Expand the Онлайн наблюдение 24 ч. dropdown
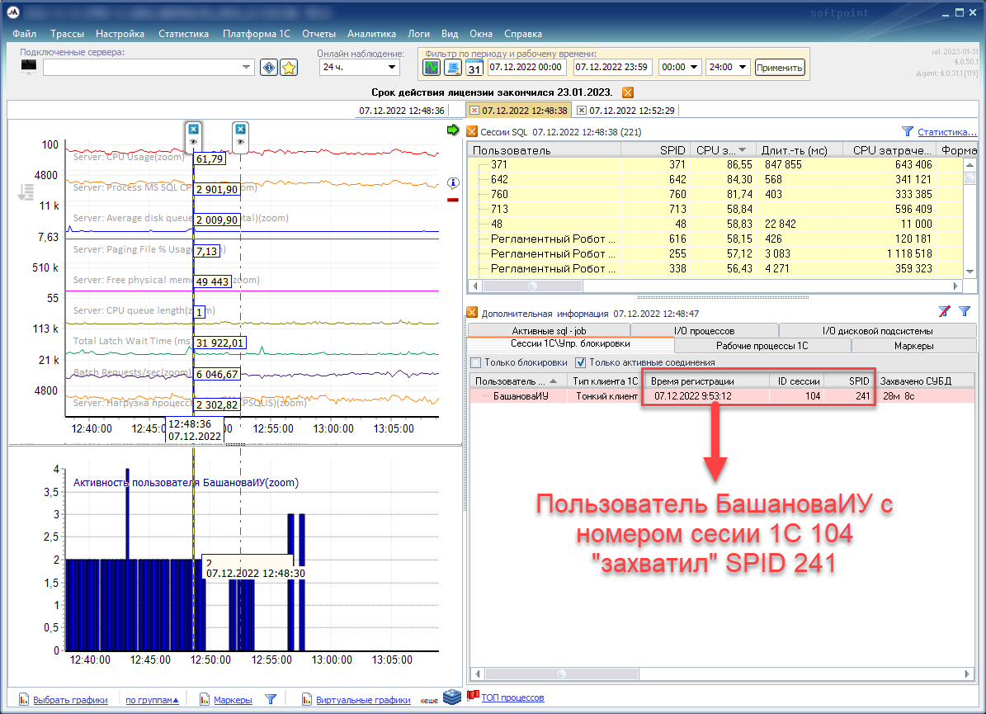Screen dimensions: 986x714 point(391,68)
